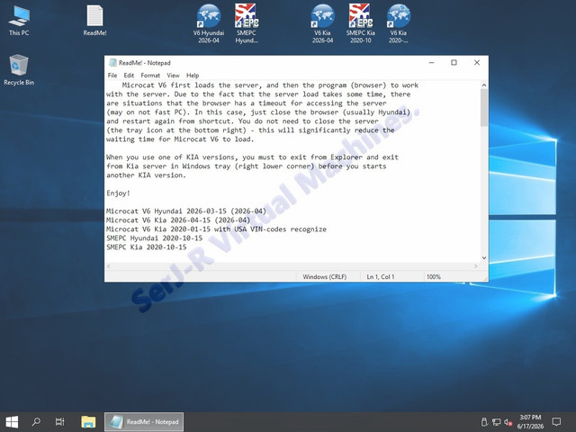Click the line "SMEPC Kia 2020-10-15"
The image size is (576, 432).
coord(146,247)
